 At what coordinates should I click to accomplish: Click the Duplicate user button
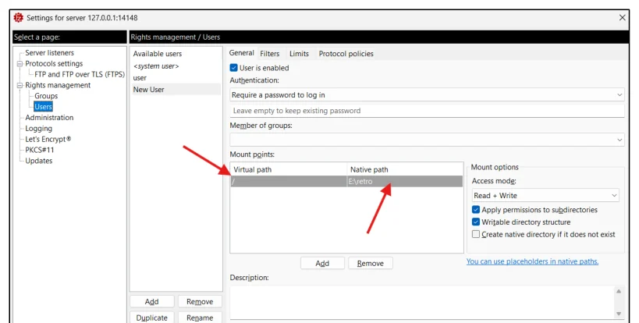[151, 318]
